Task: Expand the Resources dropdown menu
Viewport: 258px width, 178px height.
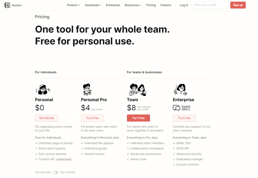Action: (133, 5)
